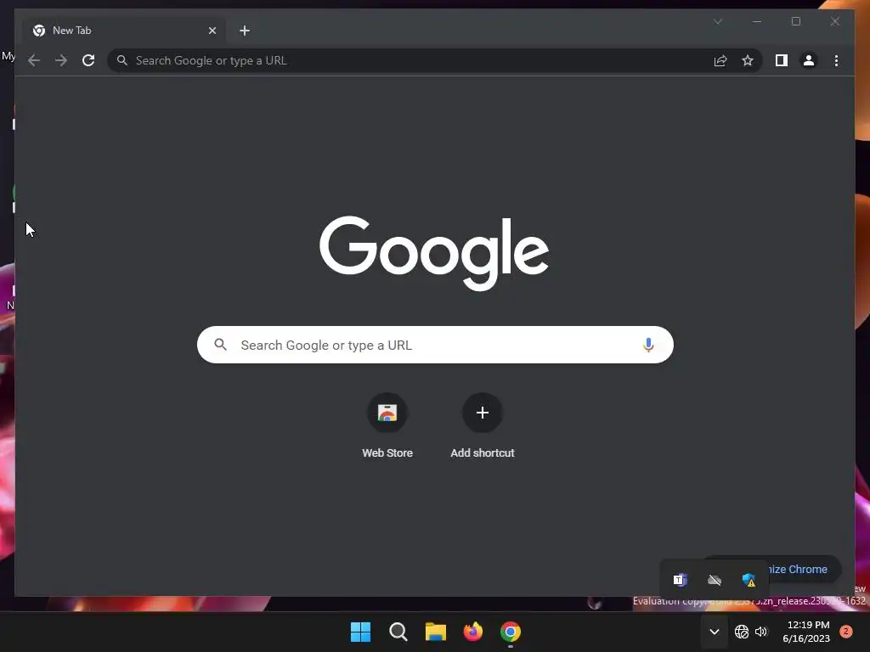This screenshot has width=870, height=652.
Task: Open Windows Security tray icon
Action: pos(749,580)
